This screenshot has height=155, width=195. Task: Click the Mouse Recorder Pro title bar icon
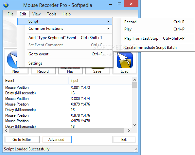coord(6,5)
